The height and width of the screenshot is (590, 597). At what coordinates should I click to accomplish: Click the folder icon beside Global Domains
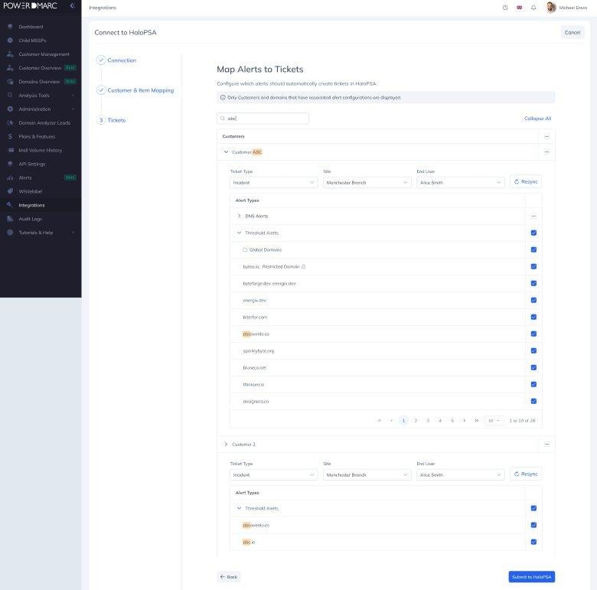pyautogui.click(x=245, y=249)
